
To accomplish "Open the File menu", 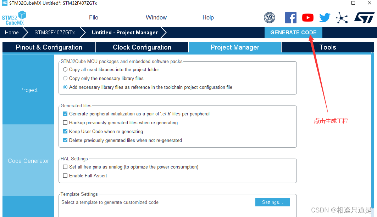I will point(94,18).
